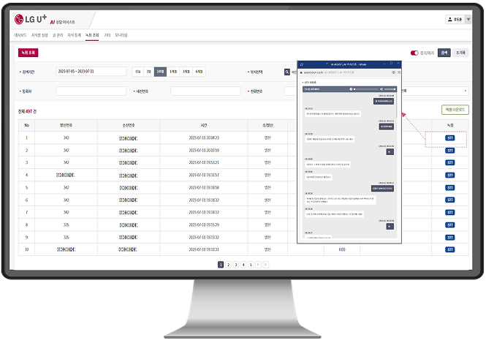Select the 오늘 period button
The height and width of the screenshot is (351, 486).
138,72
